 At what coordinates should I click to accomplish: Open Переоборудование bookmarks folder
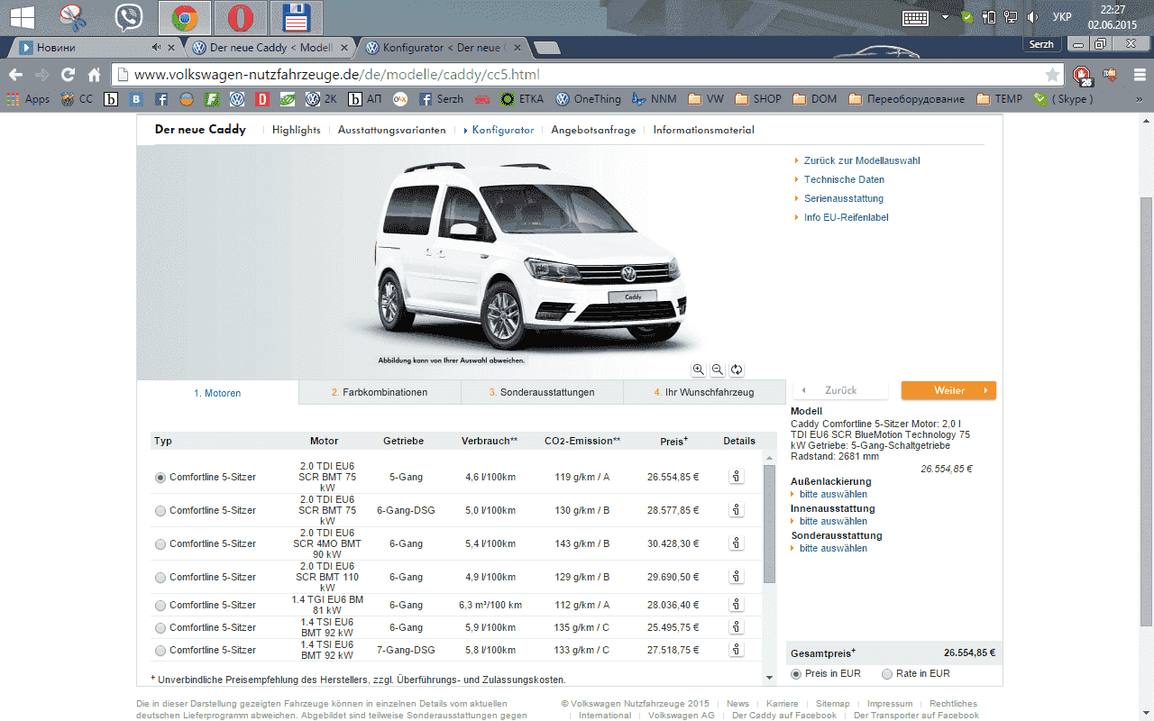907,99
